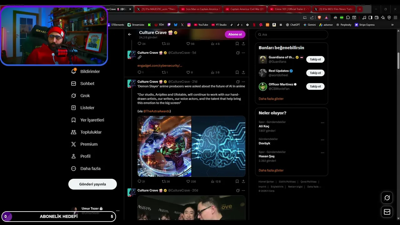The image size is (400, 225).
Task: Switch to X'te MCU Film News tab
Action: (x=333, y=9)
